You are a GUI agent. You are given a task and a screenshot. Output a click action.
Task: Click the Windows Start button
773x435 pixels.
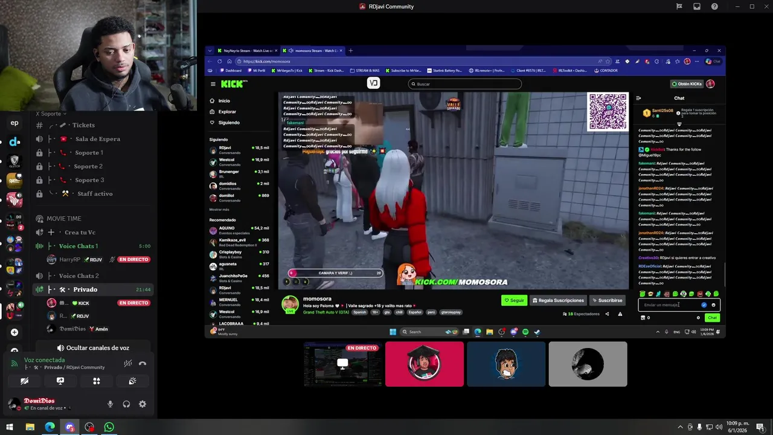tap(10, 427)
